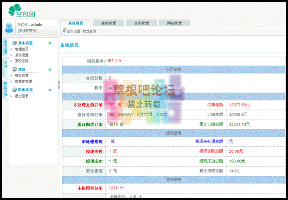Switch to the 系统设置 top tab
Screen dimensions: 288x200
[76, 23]
